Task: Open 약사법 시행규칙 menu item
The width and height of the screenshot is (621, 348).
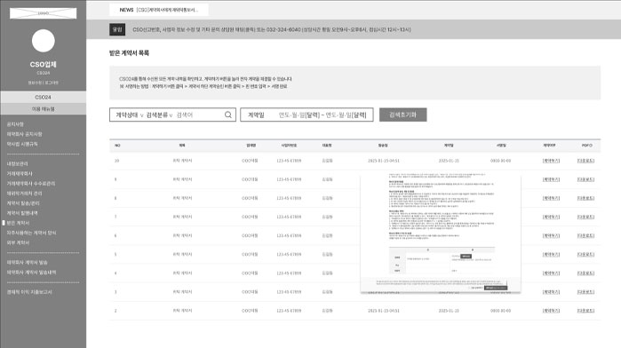Action: pyautogui.click(x=22, y=144)
